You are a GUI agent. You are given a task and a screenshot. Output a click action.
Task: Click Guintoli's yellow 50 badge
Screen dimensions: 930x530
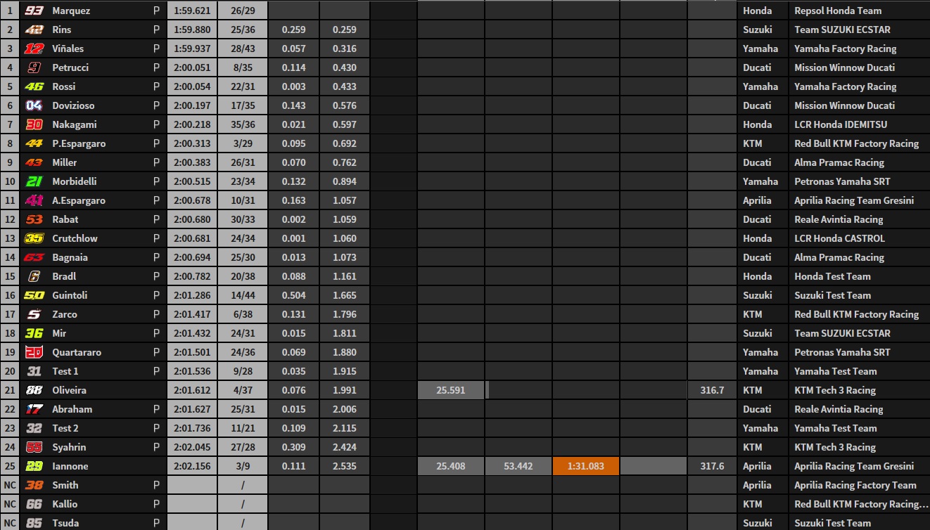click(34, 295)
